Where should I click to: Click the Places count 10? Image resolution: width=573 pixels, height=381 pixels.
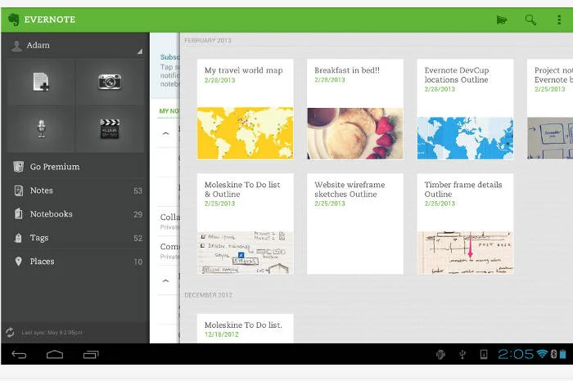[x=138, y=262]
